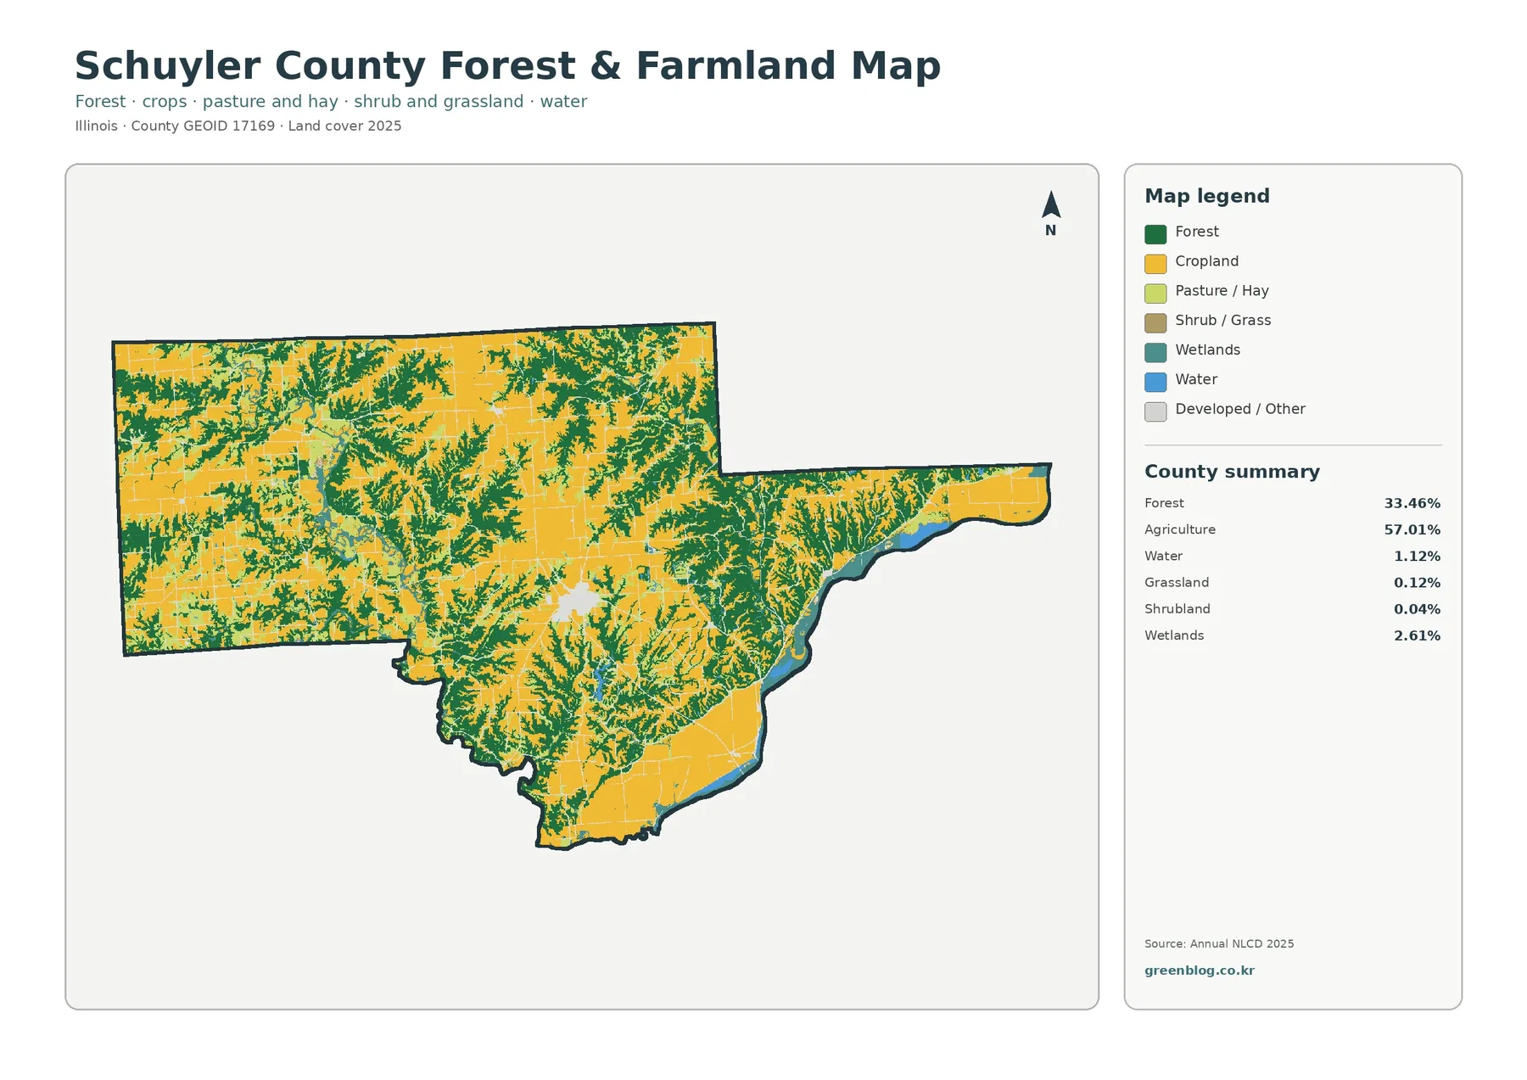This screenshot has height=1080, width=1527.
Task: Click the Cropland yellow legend swatch
Action: click(1155, 264)
